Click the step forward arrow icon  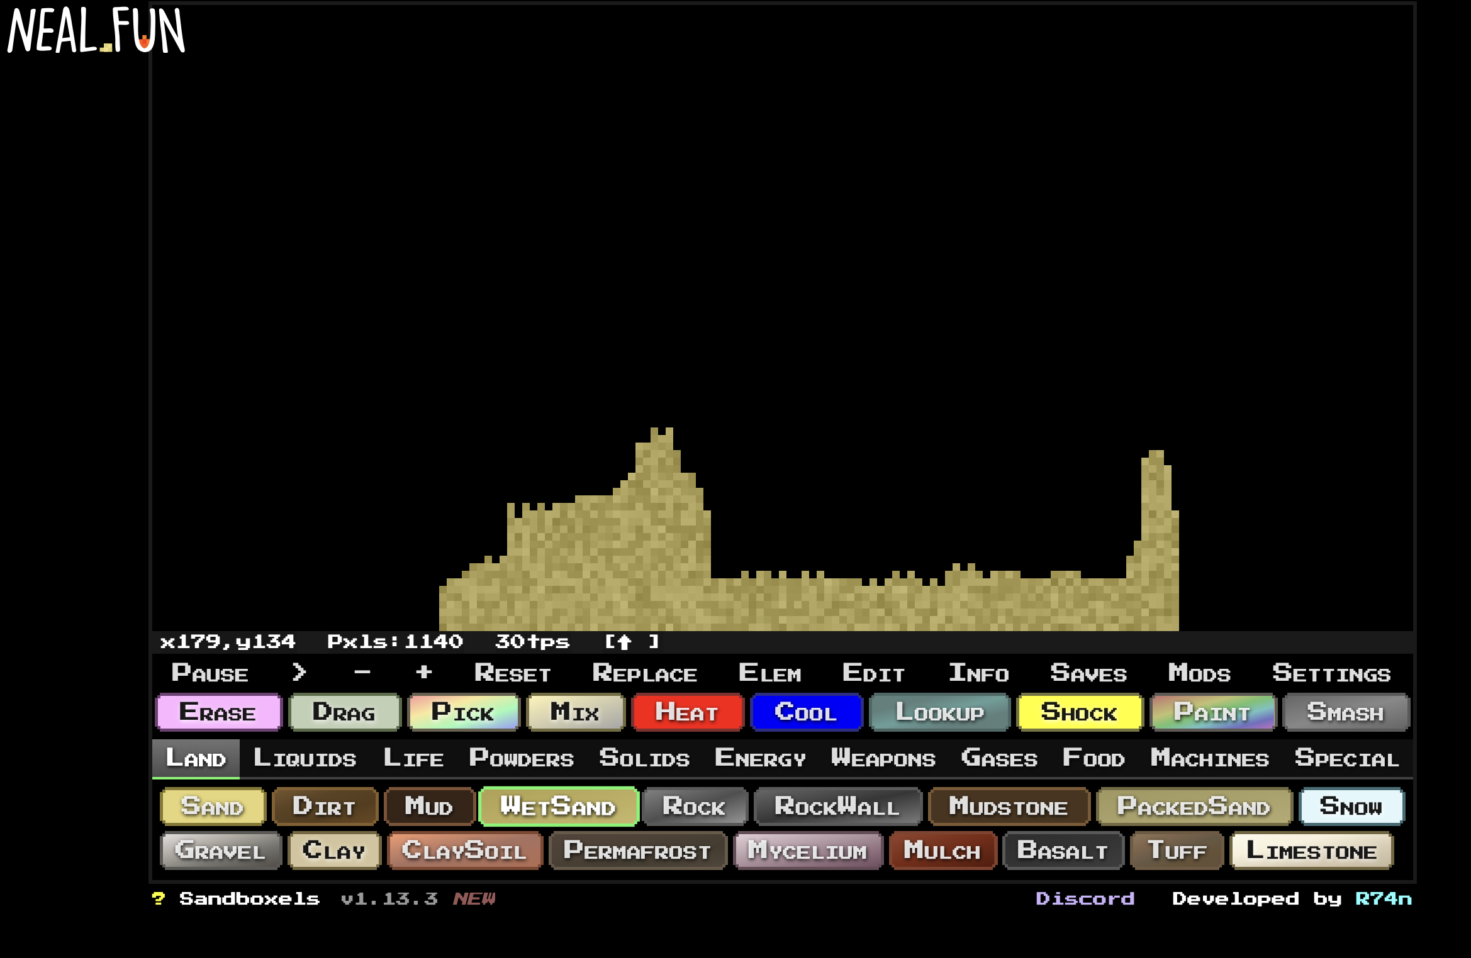(x=299, y=673)
